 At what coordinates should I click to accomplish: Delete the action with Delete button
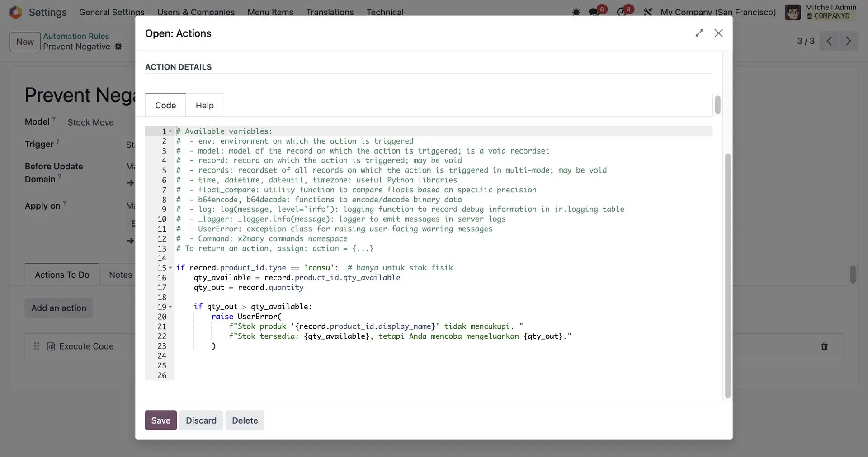pyautogui.click(x=245, y=420)
